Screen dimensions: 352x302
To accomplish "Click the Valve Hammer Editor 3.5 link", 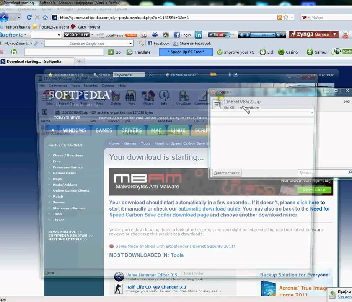I will 152,275.
